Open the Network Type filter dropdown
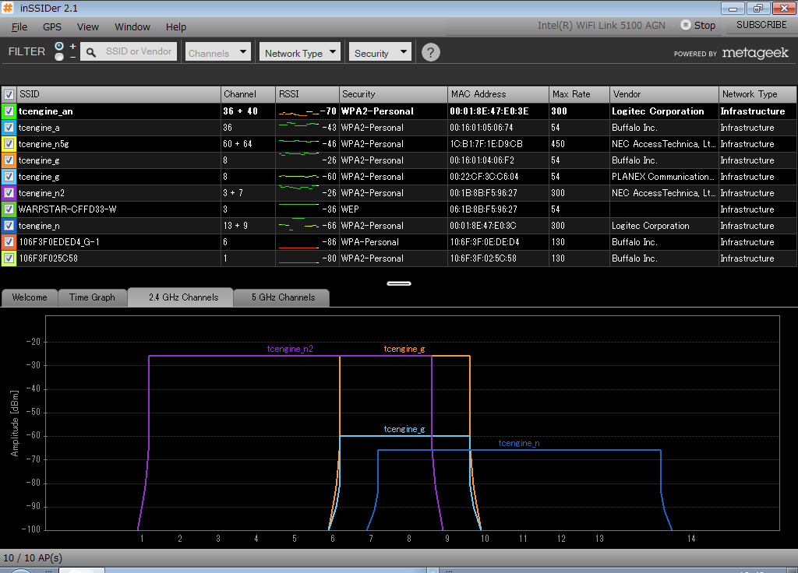Image resolution: width=798 pixels, height=573 pixels. point(300,52)
